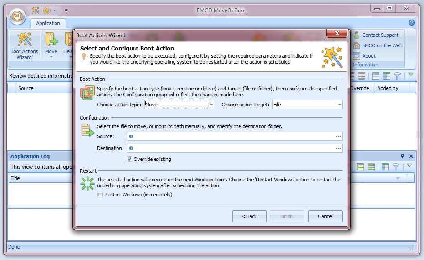Open column chooser table icon in boot actions toolbar

pyautogui.click(x=386, y=76)
